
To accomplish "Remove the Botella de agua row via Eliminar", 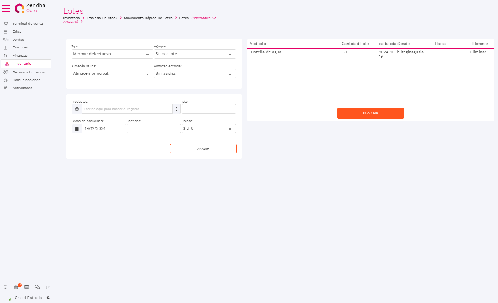I will click(478, 52).
